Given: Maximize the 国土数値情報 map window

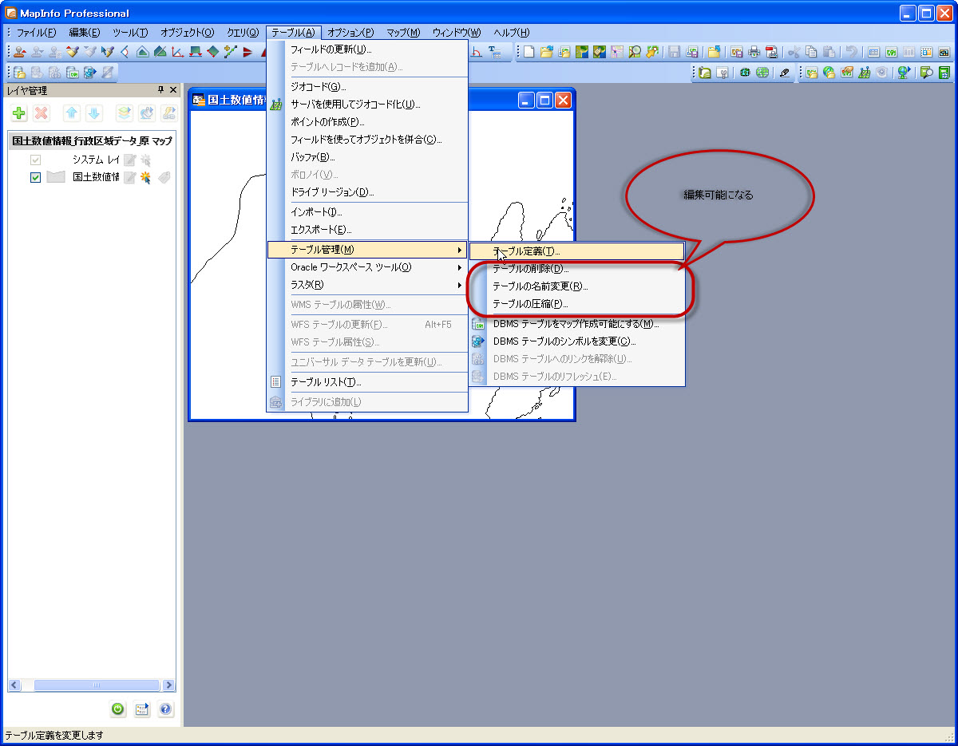Looking at the screenshot, I should click(544, 100).
